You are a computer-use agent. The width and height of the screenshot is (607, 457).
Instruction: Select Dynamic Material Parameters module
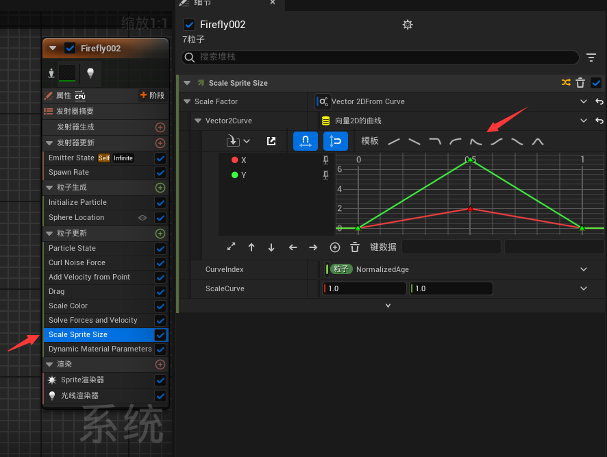pyautogui.click(x=106, y=349)
